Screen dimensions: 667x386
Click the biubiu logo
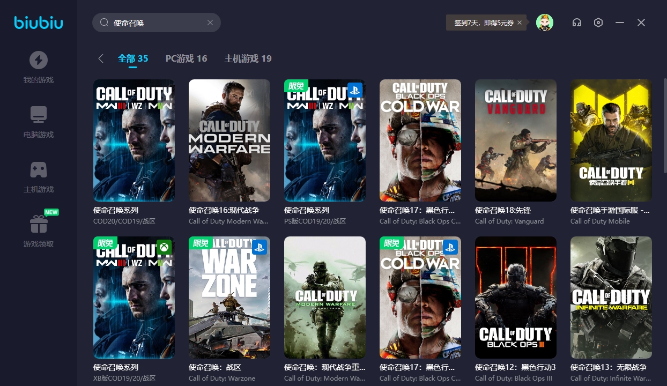(x=39, y=23)
